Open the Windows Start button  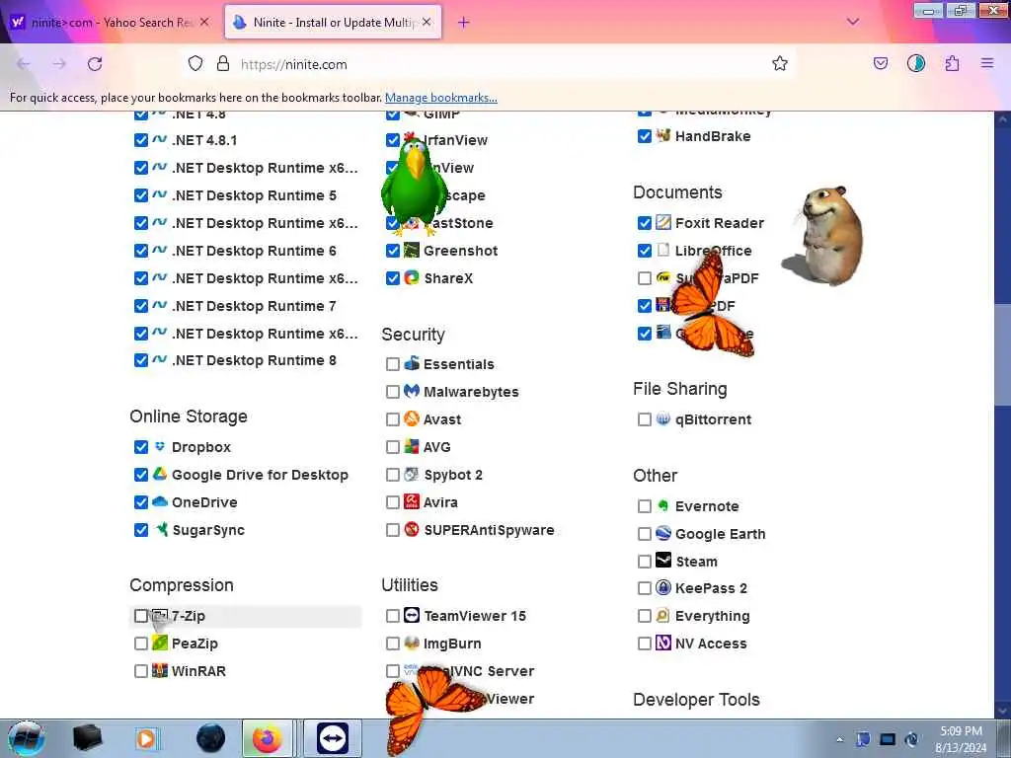pyautogui.click(x=26, y=738)
